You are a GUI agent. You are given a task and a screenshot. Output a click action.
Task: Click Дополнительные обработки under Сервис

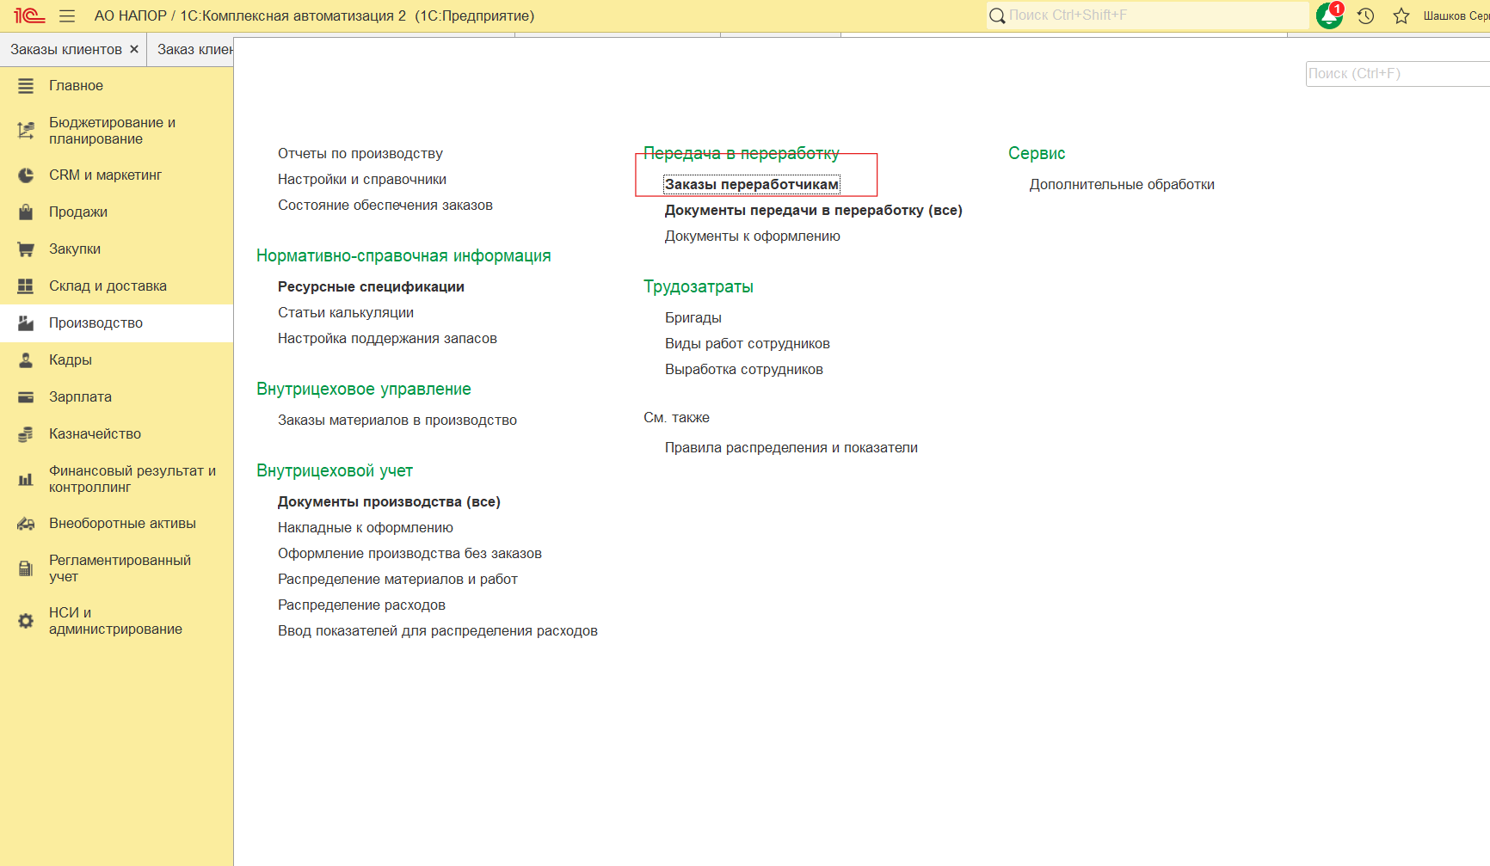click(1122, 184)
